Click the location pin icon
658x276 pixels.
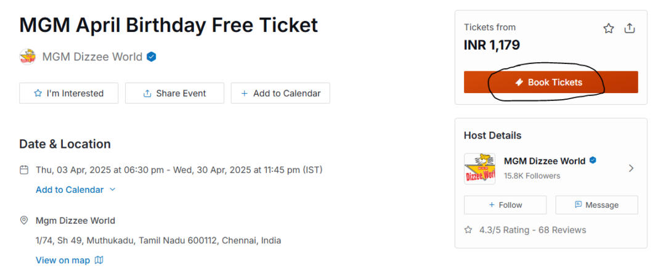tap(24, 221)
